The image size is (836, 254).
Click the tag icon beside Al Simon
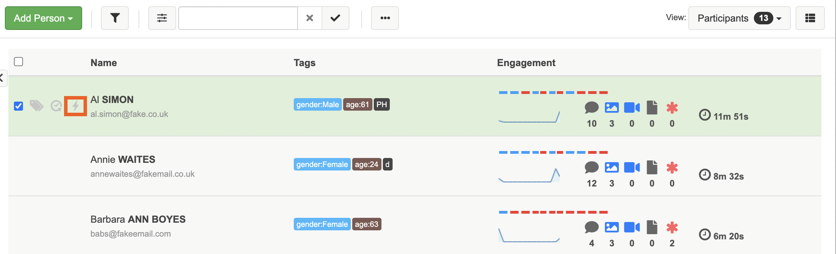point(37,106)
